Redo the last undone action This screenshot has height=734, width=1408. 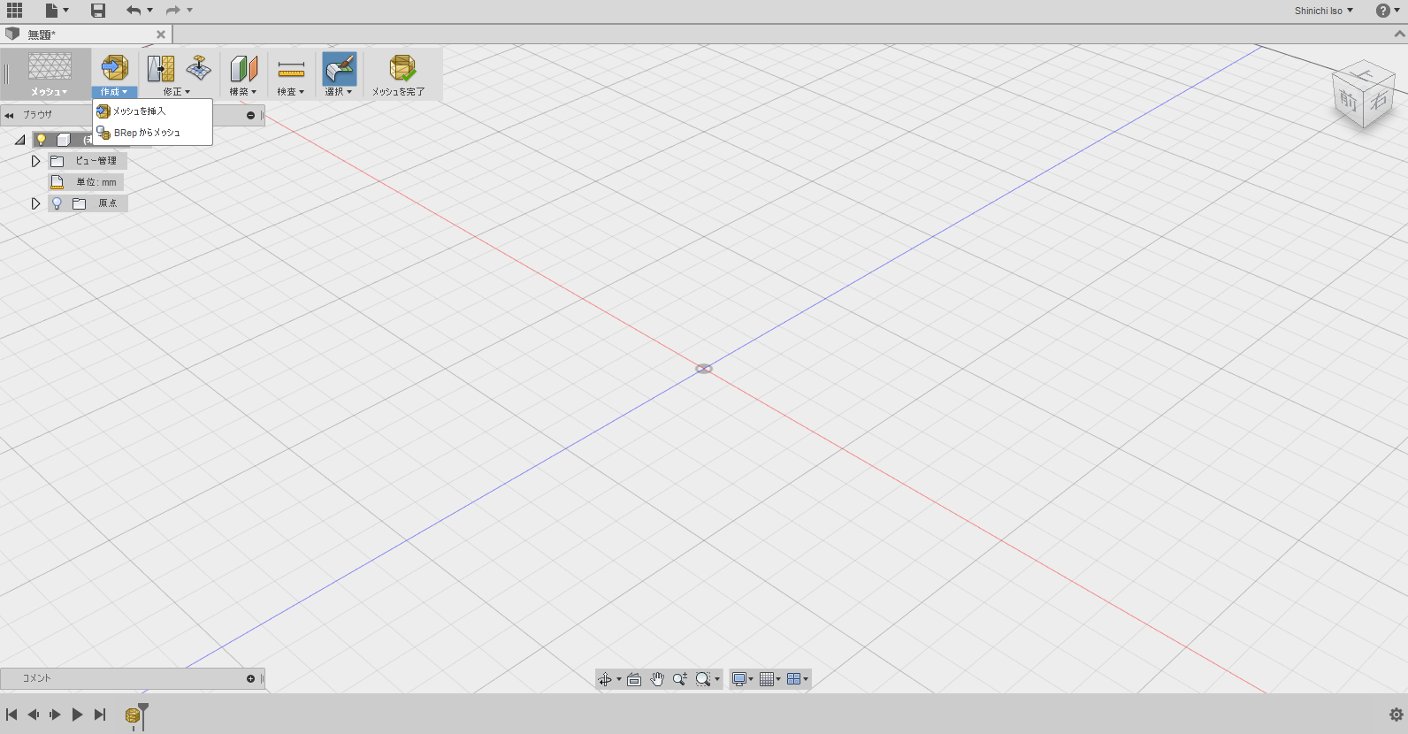click(x=172, y=11)
